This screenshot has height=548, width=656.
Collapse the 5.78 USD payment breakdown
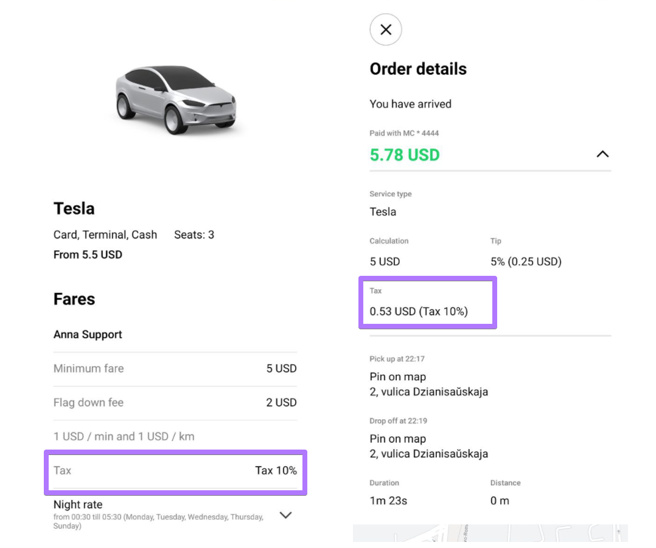[x=602, y=154]
